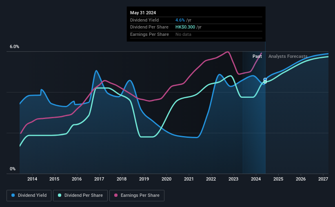
Task: Click the 2022 x-axis label
Action: coord(211,179)
